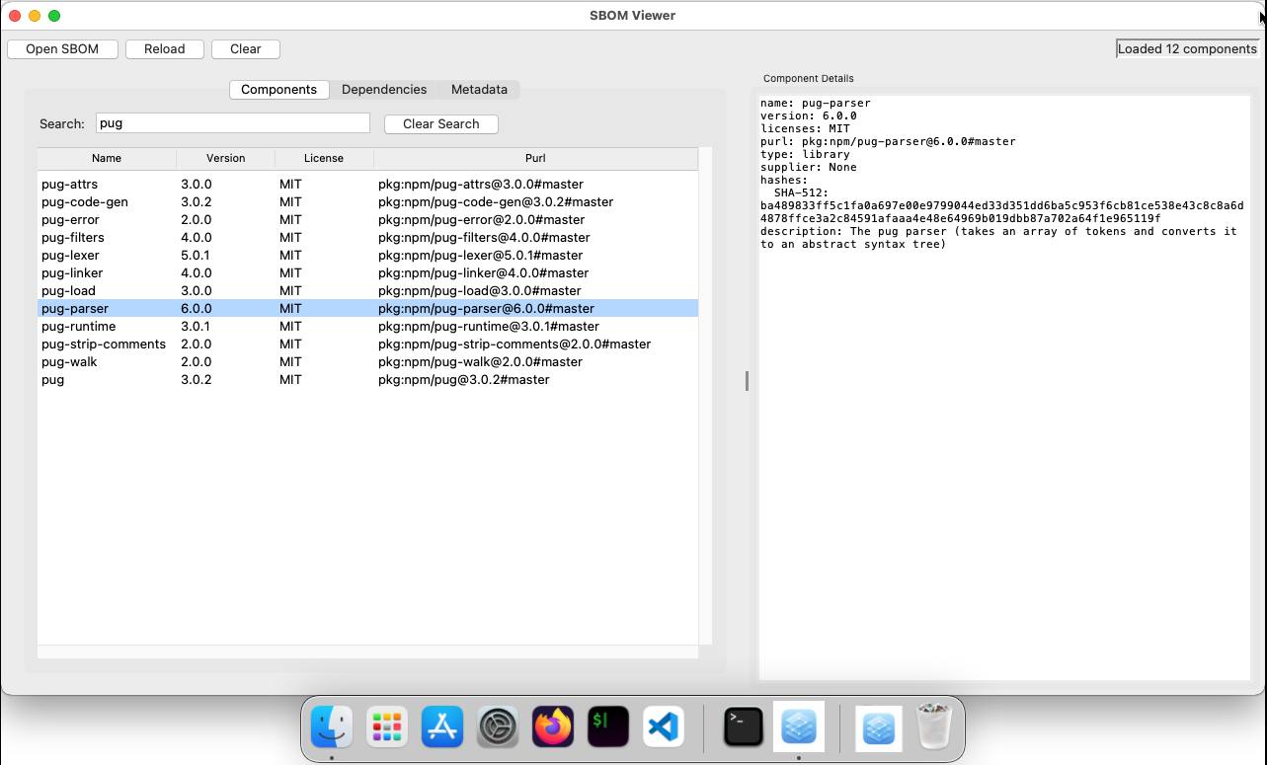
Task: Select the pug-error row
Action: (x=367, y=220)
